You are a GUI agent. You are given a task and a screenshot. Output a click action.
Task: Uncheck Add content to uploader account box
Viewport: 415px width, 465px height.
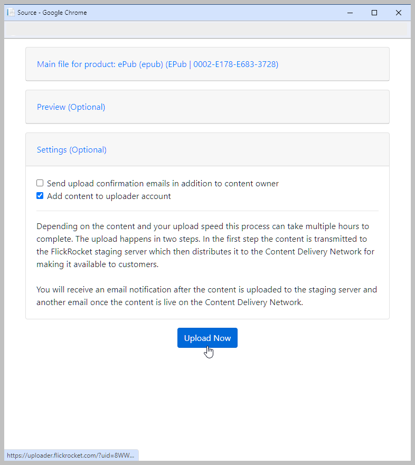pyautogui.click(x=40, y=196)
